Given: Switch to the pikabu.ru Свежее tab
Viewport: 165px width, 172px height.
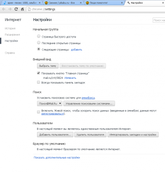Looking at the screenshot, I should coord(62,3).
